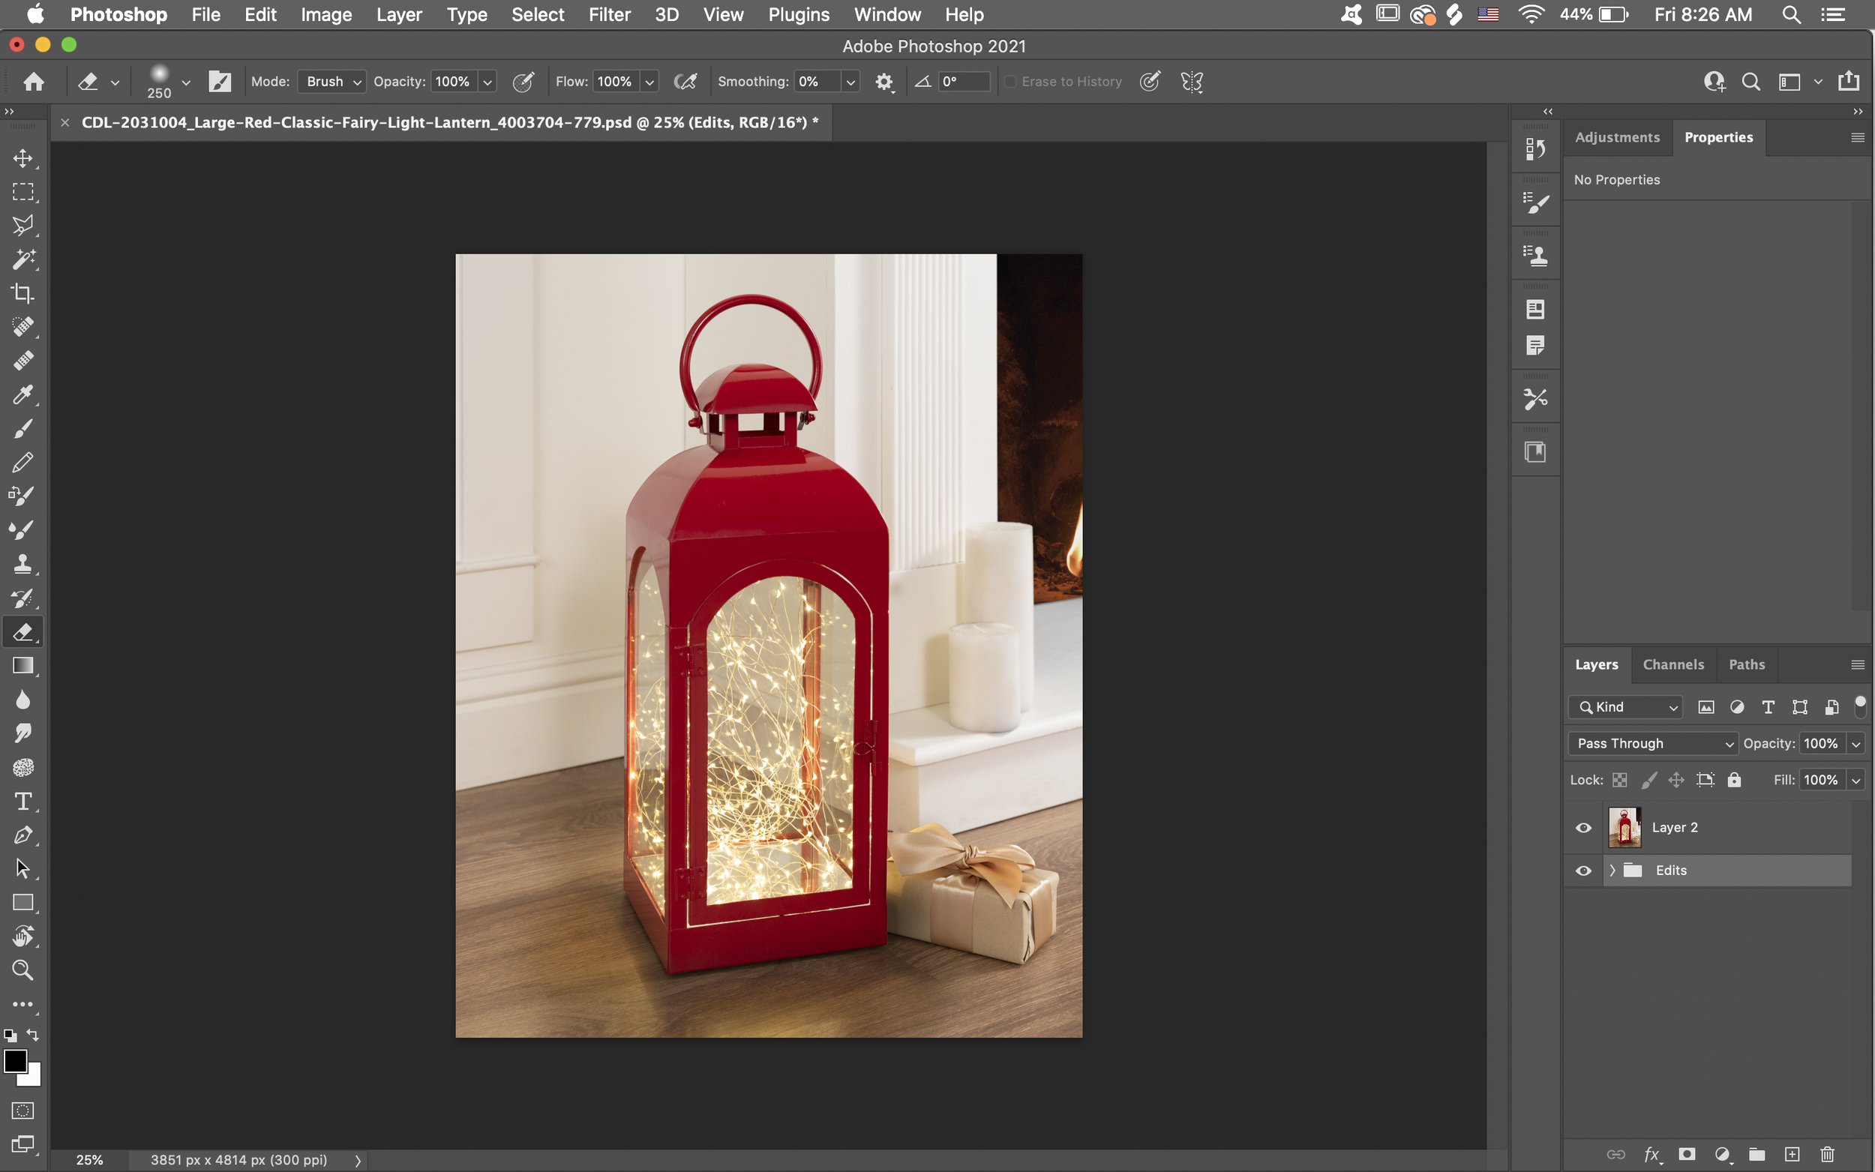Click the foreground color swatch
Viewport: 1875px width, 1172px height.
pos(15,1060)
